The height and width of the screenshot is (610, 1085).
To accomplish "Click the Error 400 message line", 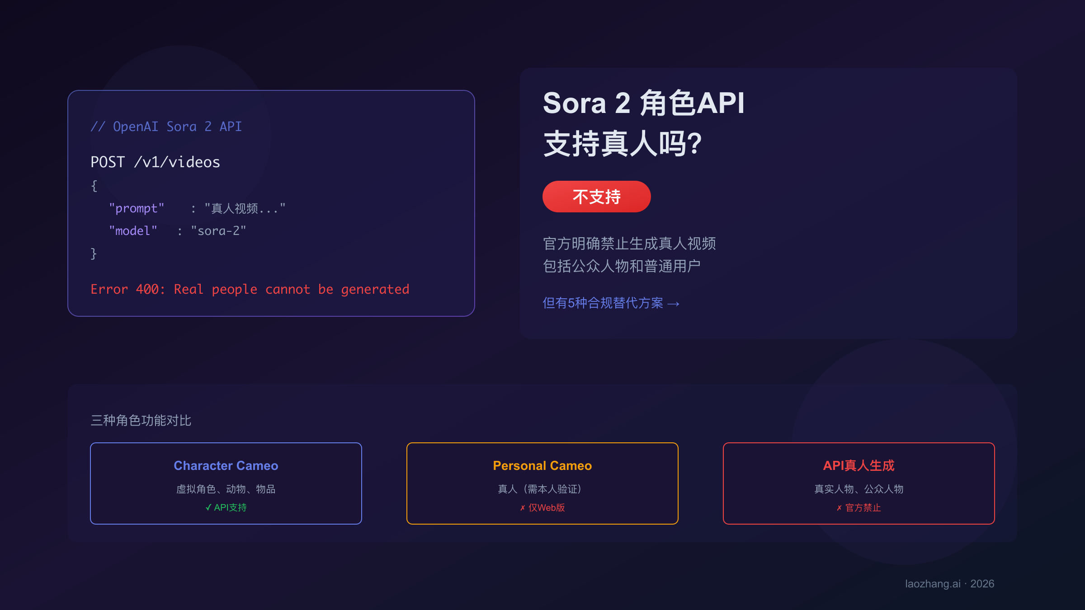I will coord(250,289).
